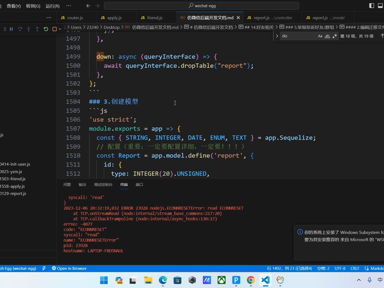
Task: Restart the debug session (green arrow)
Action: point(46,29)
